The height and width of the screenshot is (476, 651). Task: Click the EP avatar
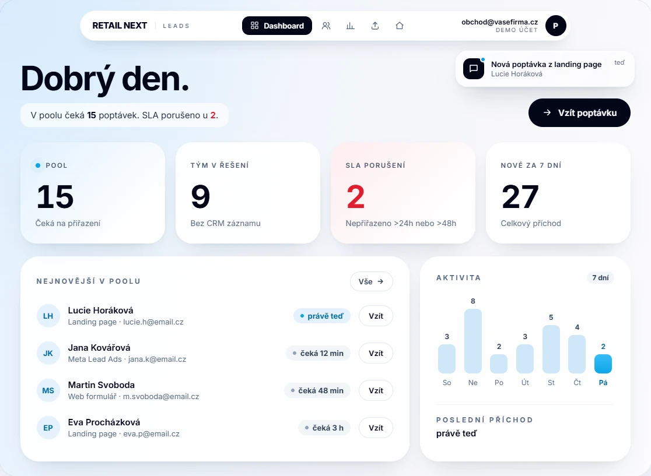(48, 428)
